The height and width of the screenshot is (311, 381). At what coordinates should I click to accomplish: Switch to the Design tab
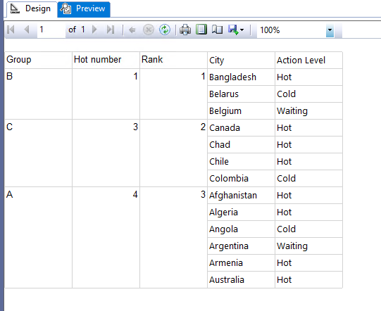point(31,9)
